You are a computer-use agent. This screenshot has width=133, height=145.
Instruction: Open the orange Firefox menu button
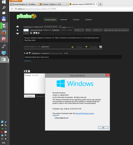pyautogui.click(x=16, y=1)
